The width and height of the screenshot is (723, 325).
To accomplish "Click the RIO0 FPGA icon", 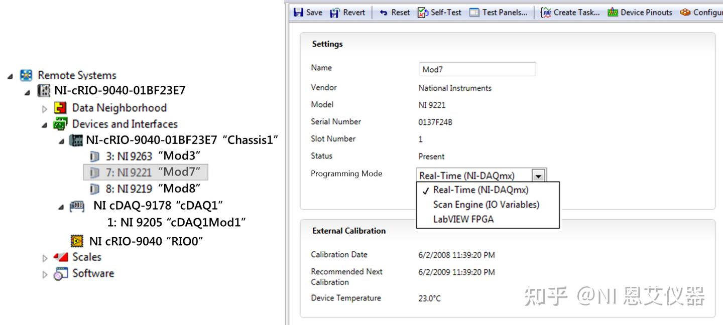I will [77, 241].
